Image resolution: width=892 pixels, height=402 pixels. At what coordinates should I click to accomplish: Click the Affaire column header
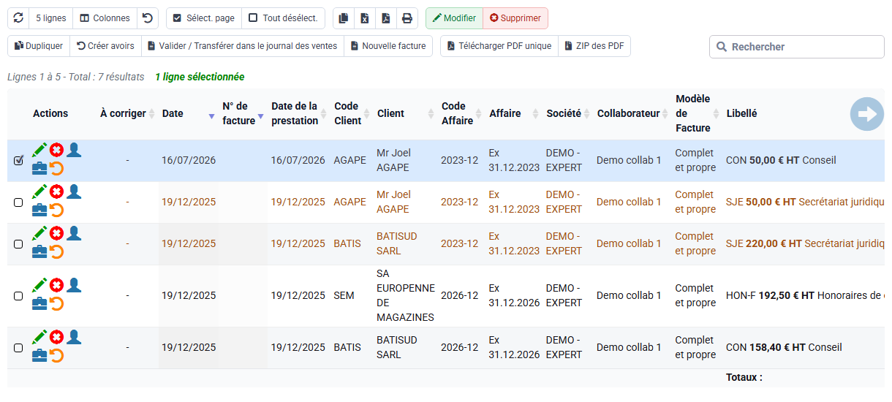(x=514, y=114)
